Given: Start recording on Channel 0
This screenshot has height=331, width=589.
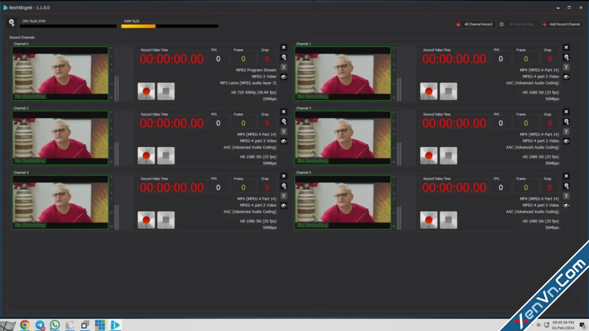Looking at the screenshot, I should 146,91.
